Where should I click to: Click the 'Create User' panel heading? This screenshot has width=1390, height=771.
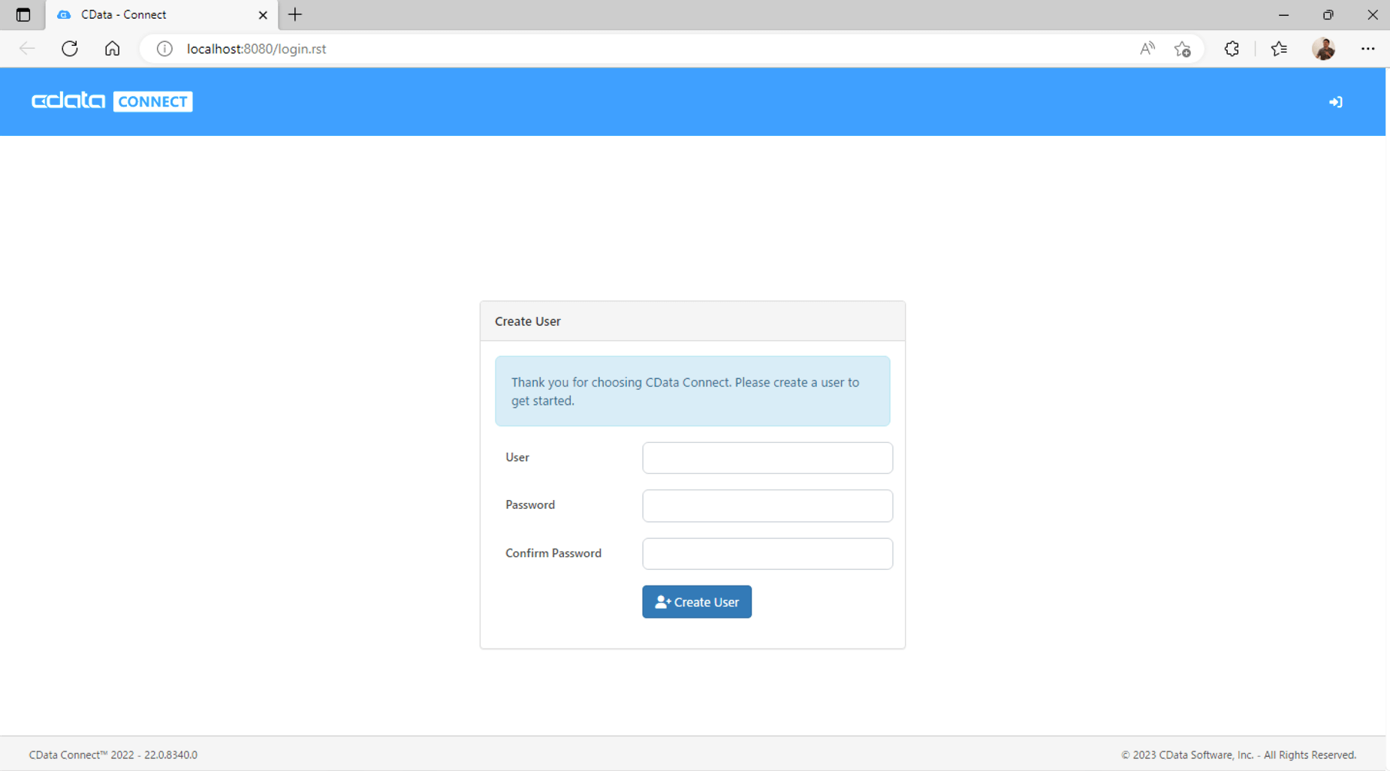(528, 321)
